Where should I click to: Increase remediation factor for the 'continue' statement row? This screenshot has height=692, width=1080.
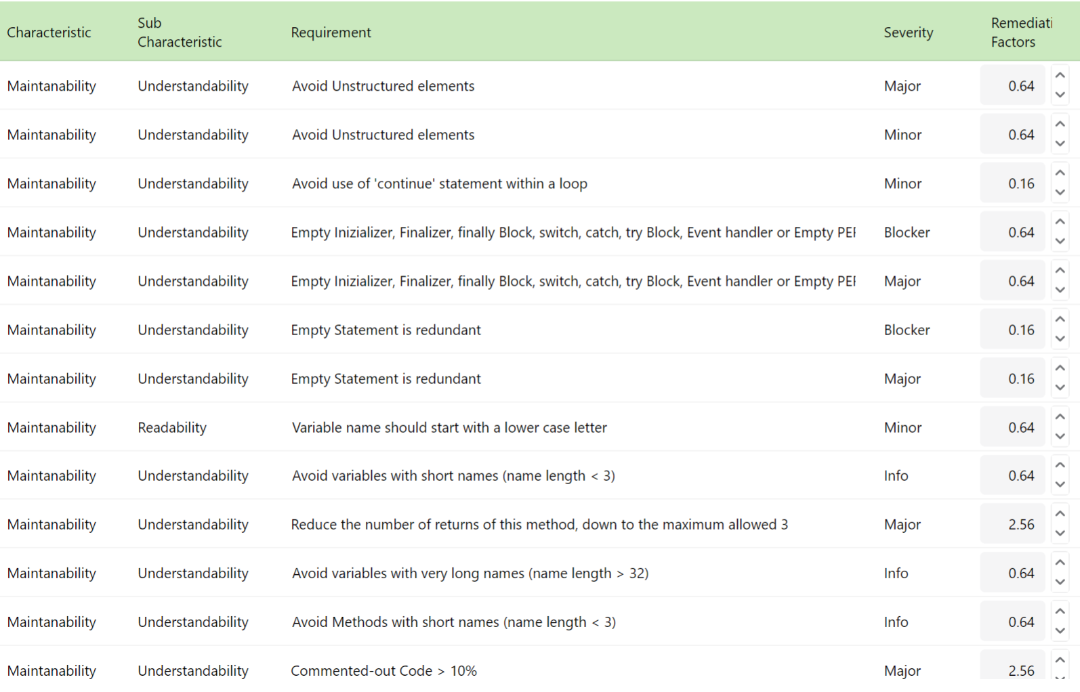coord(1060,174)
